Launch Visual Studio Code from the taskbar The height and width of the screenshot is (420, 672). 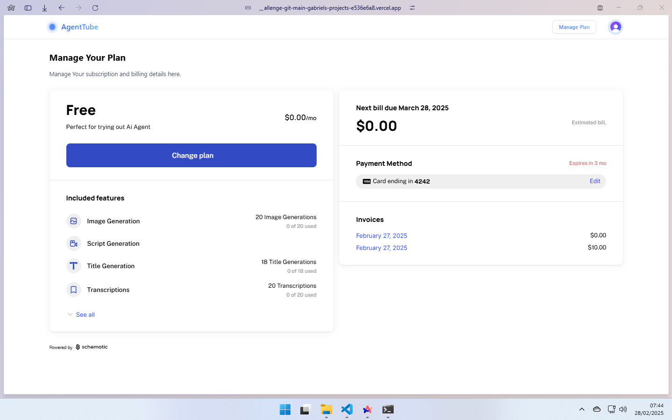click(347, 409)
